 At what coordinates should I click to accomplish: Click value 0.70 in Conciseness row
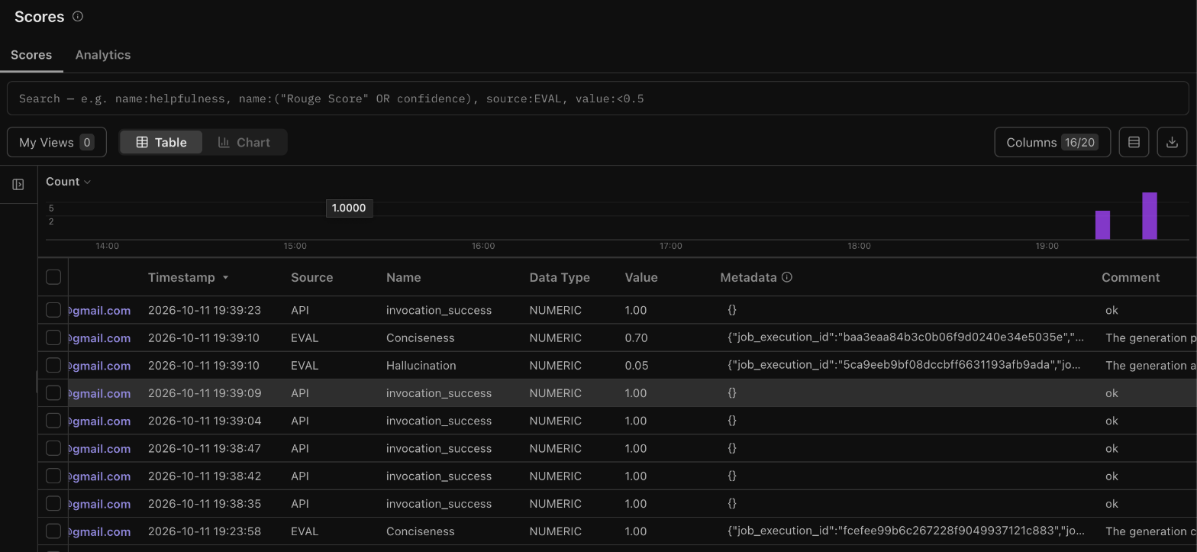636,337
